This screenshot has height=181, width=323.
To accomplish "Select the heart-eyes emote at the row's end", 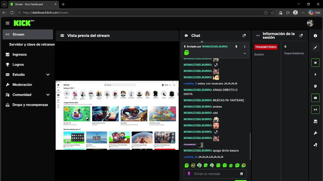I will pos(244,165).
